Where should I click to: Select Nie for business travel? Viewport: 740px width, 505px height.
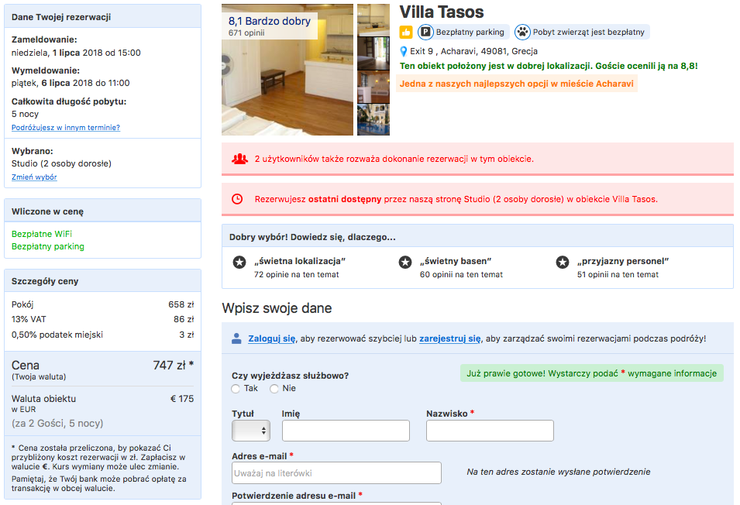274,389
